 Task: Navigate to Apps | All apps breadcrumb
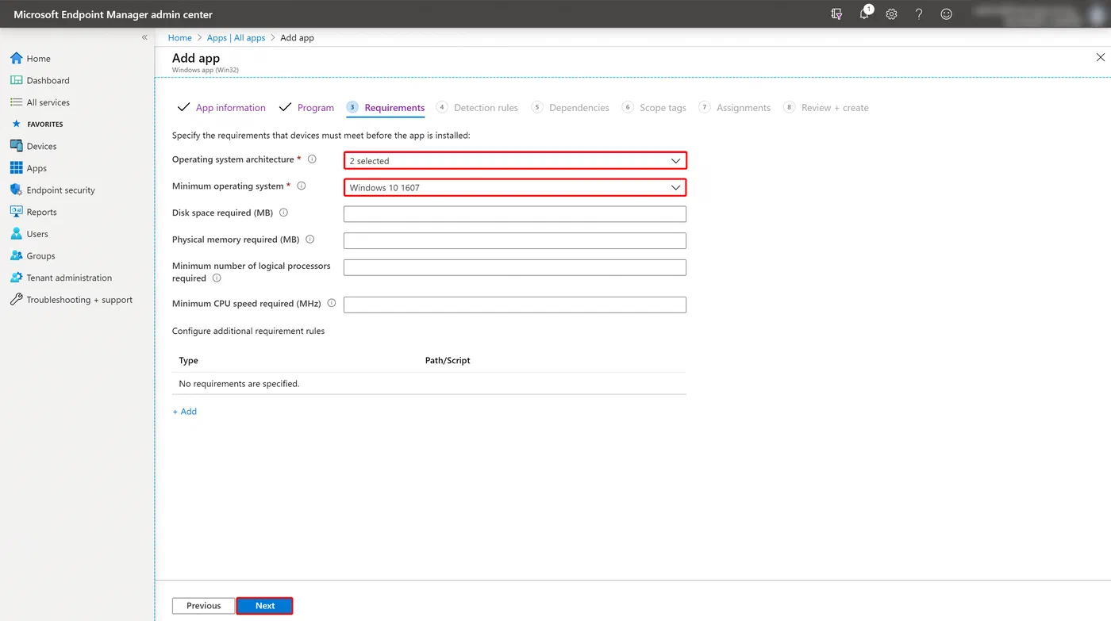[236, 37]
